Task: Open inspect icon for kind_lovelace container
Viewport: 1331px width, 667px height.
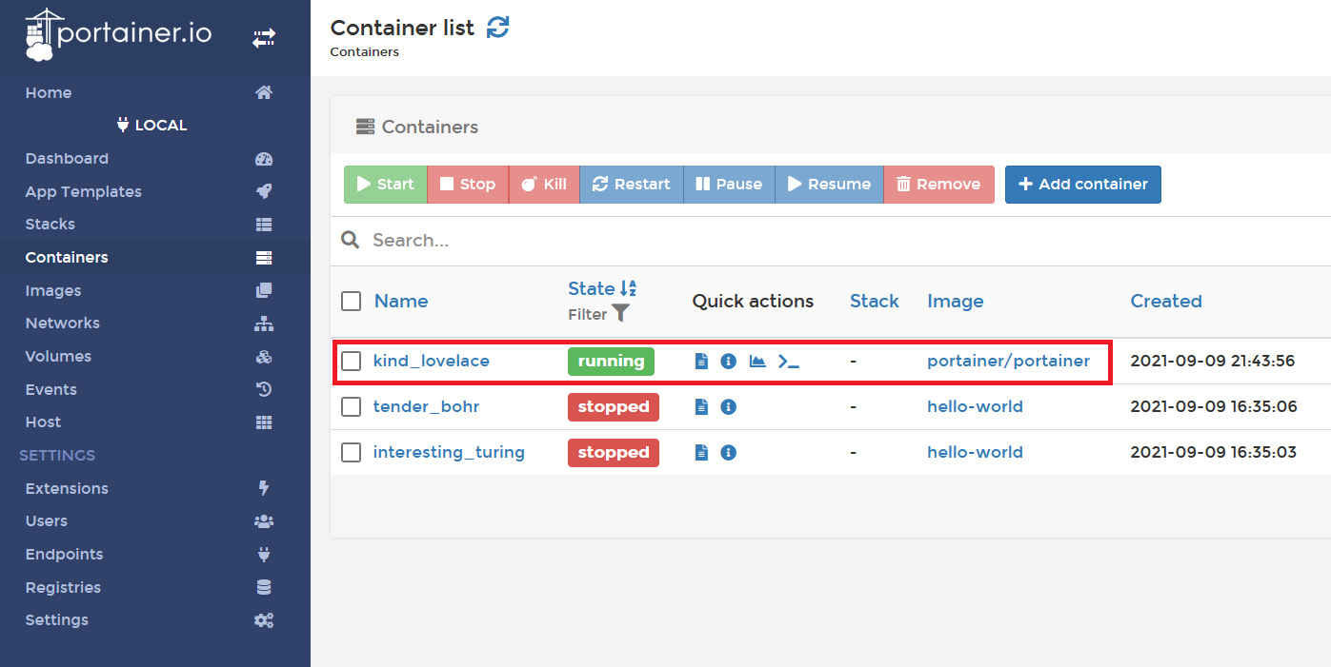Action: 729,361
